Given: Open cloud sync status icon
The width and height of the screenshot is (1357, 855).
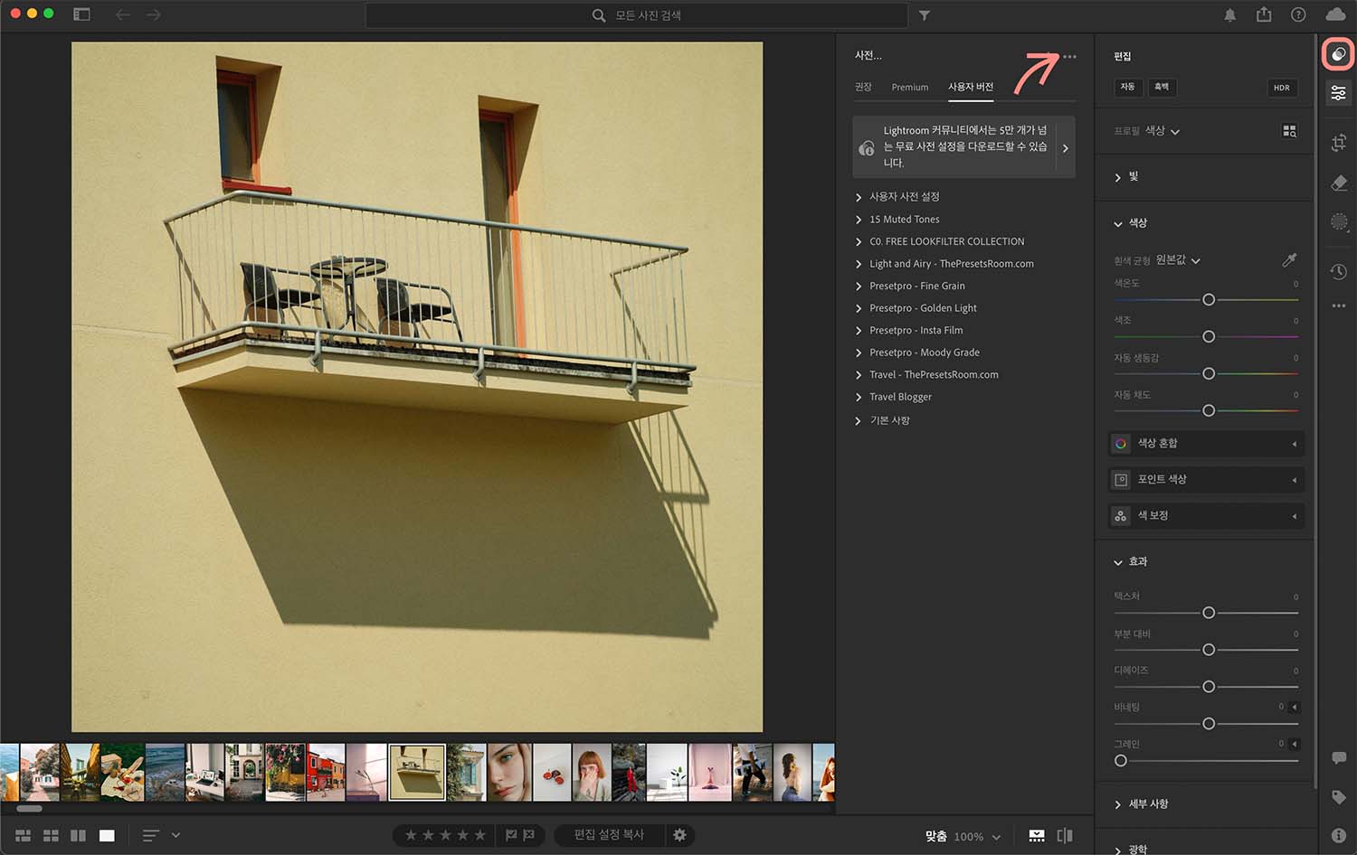Looking at the screenshot, I should tap(1335, 14).
